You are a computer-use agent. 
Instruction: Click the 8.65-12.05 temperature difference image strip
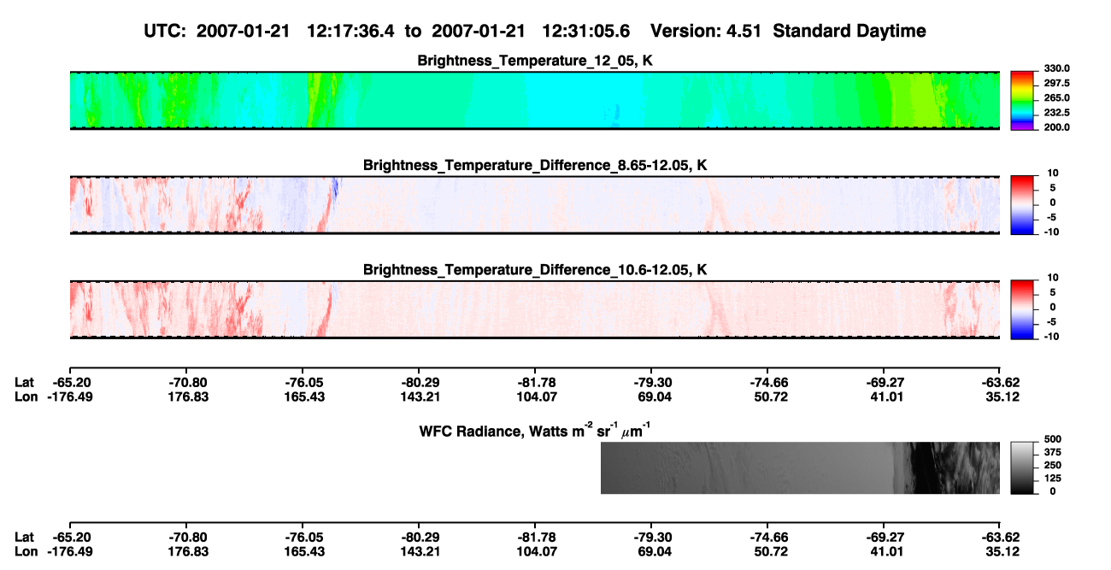(535, 206)
